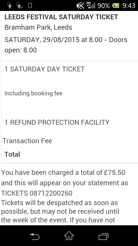Tap the phone-shaped notification icon
This screenshot has height=246, width=138.
30,5
